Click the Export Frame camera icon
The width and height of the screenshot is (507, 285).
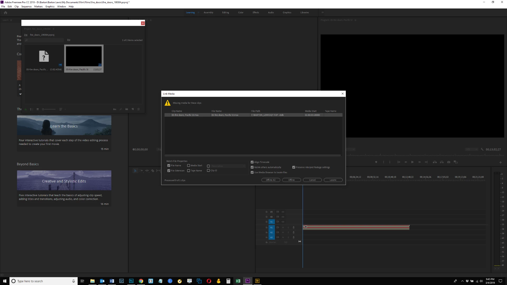pyautogui.click(x=449, y=162)
